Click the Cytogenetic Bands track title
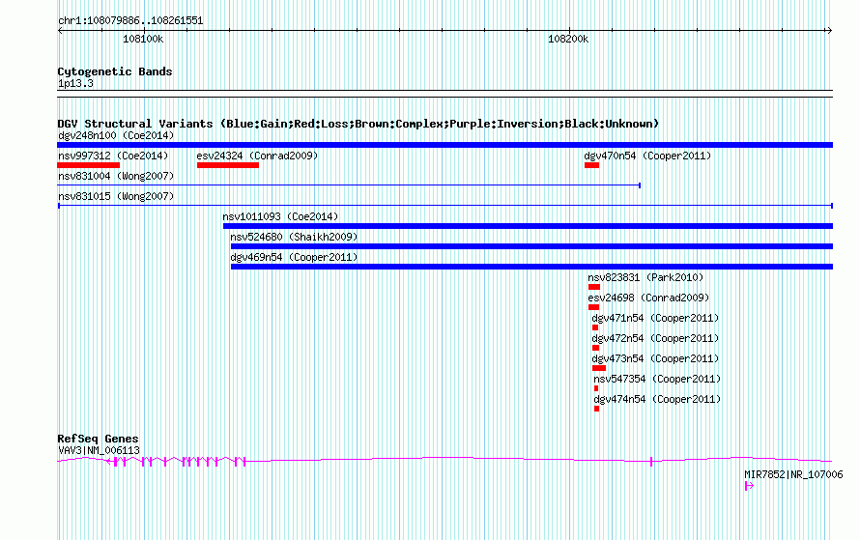Screen dimensions: 860x540 (115, 71)
